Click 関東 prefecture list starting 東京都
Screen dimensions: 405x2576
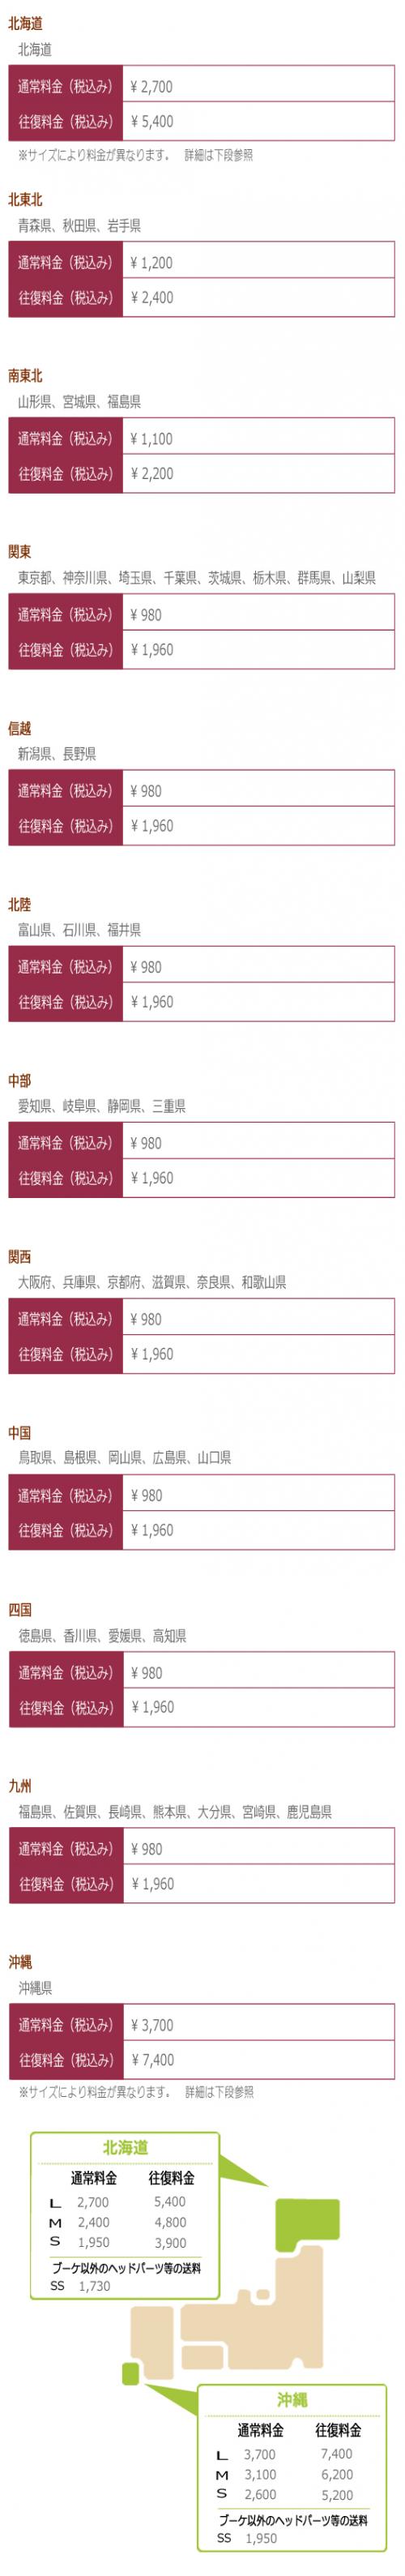coord(197,577)
